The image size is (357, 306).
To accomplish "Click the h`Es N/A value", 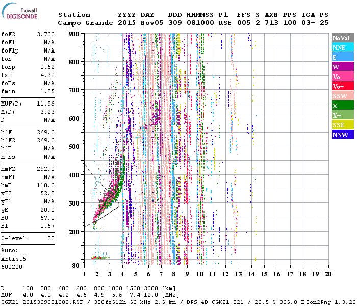I will pyautogui.click(x=49, y=157).
